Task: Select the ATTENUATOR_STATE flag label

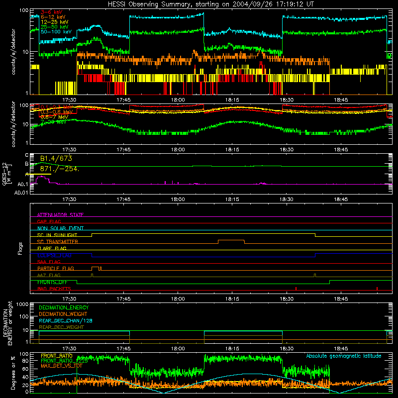Action: [60, 215]
